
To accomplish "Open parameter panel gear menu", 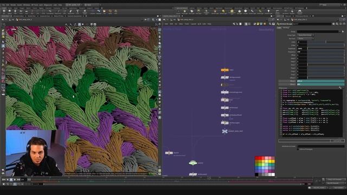I will point(333,24).
